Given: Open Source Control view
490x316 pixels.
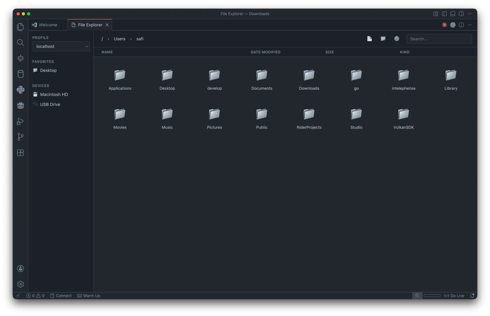Looking at the screenshot, I should (20, 137).
